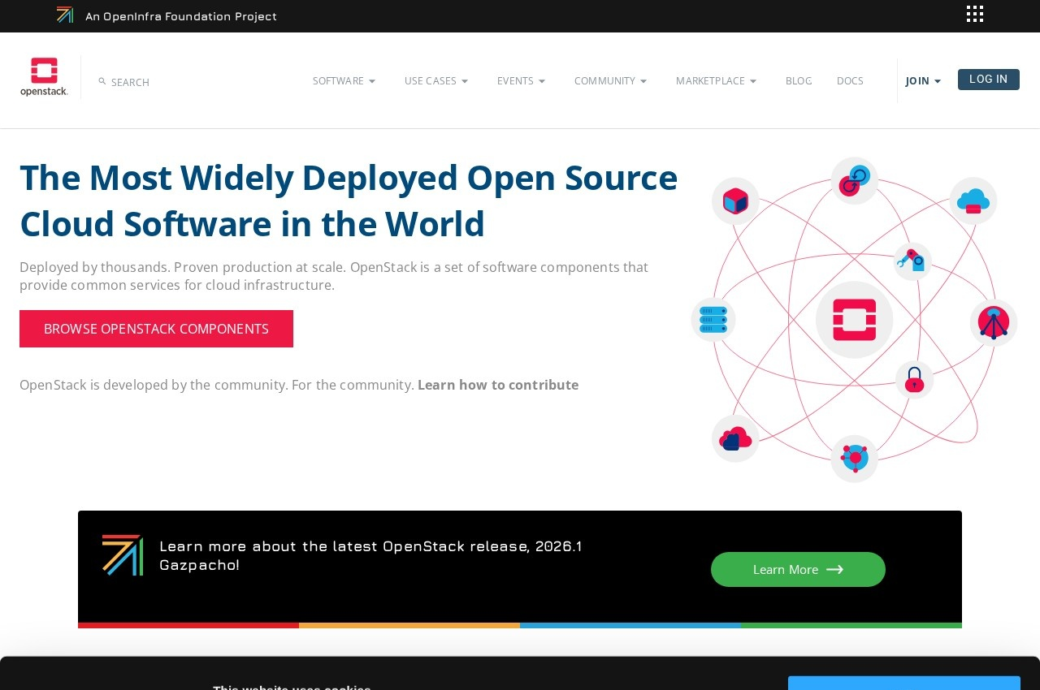
Task: Click the search magnifier icon
Action: tap(102, 81)
